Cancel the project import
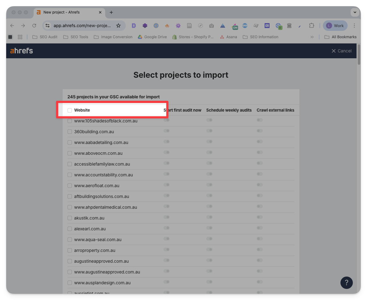The width and height of the screenshot is (367, 300). tap(341, 51)
